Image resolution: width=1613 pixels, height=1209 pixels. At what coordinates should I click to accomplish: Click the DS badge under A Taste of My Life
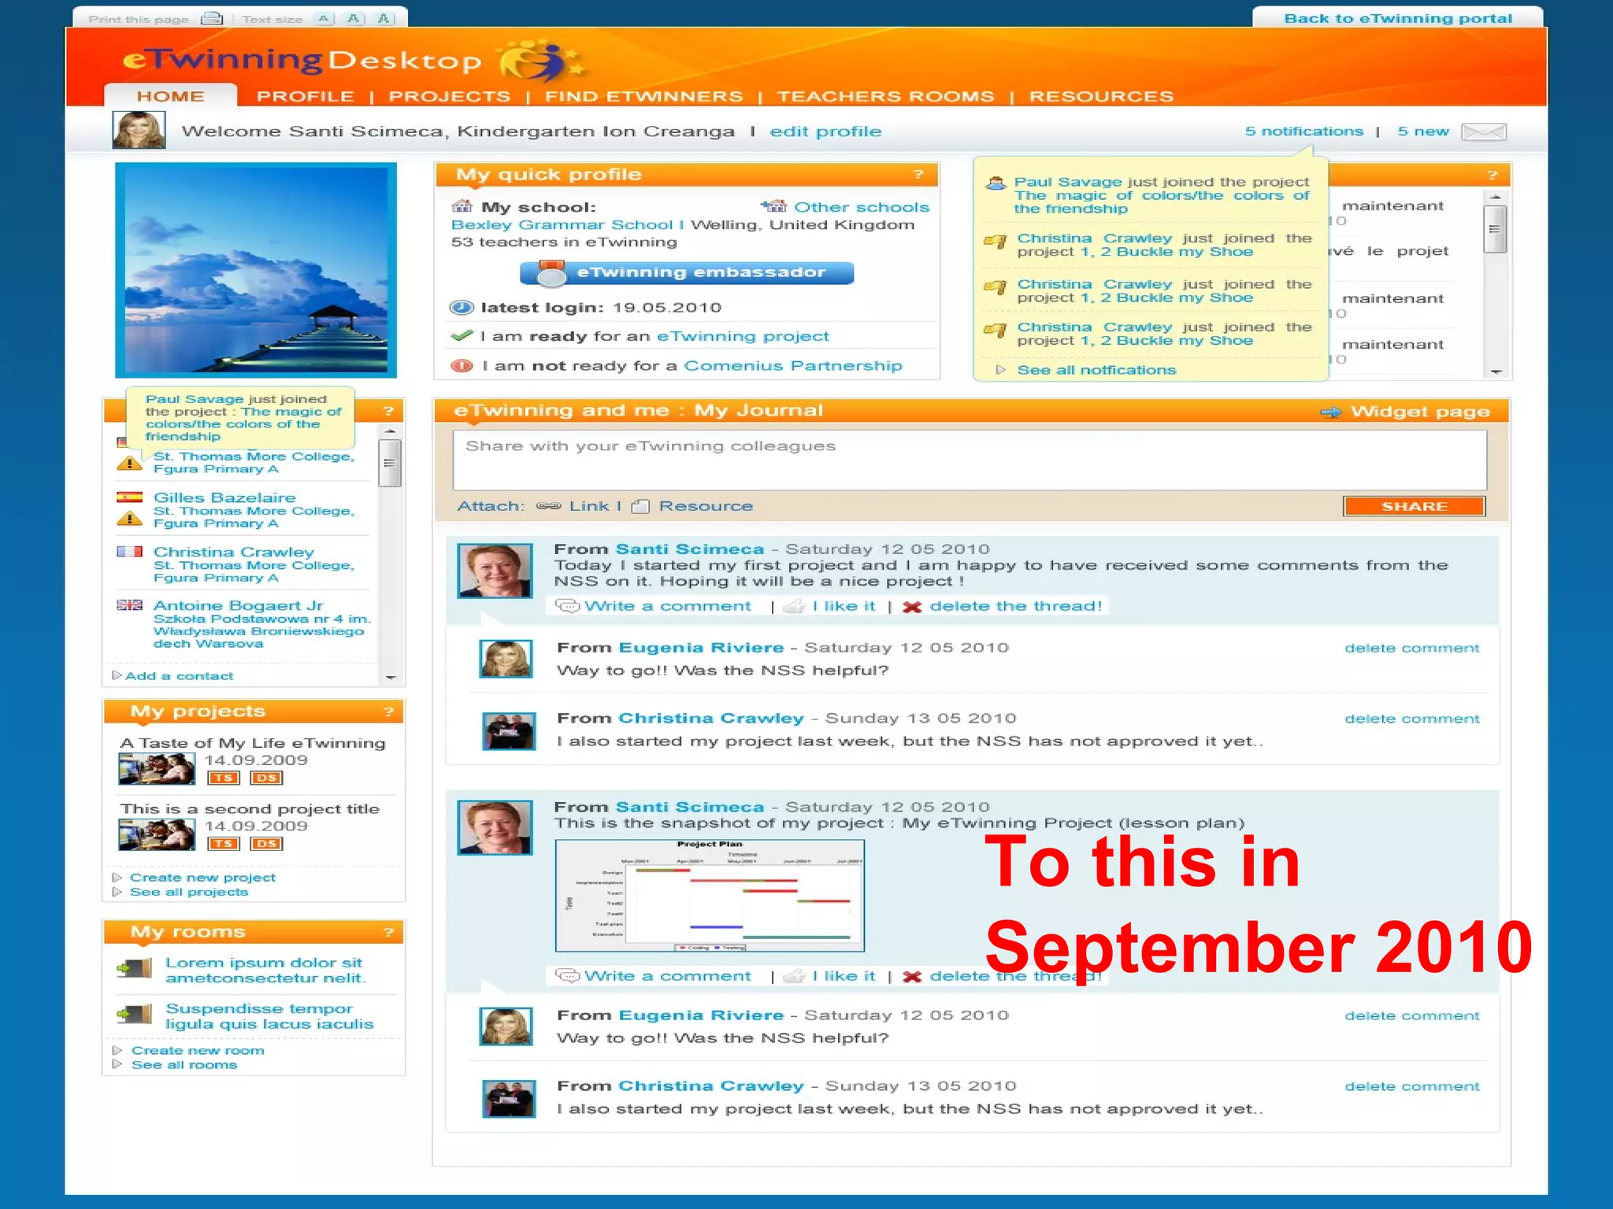(x=266, y=778)
